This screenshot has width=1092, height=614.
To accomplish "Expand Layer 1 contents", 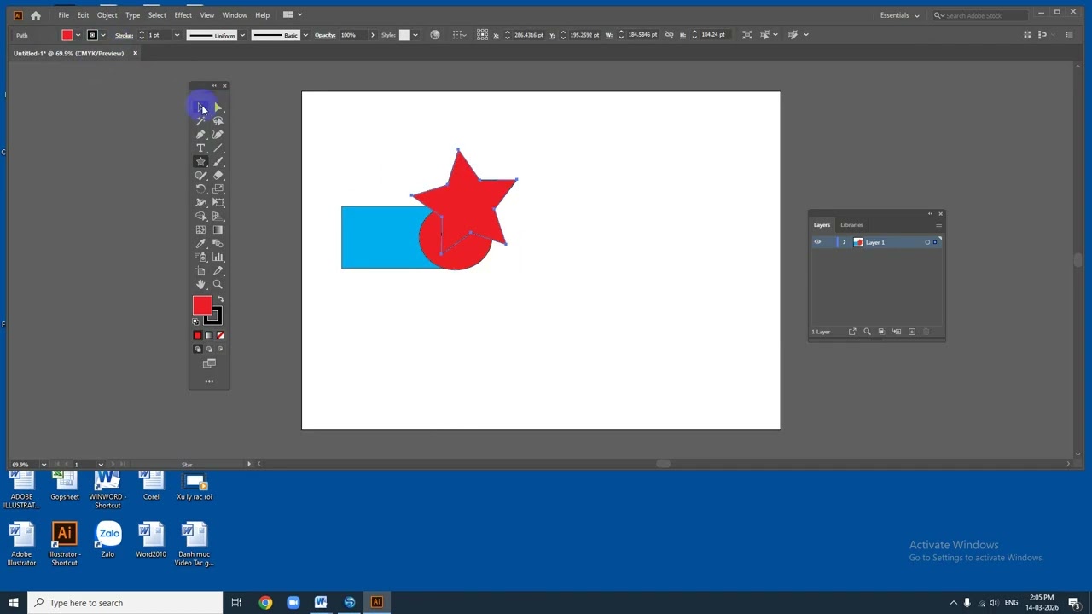I will (x=844, y=242).
